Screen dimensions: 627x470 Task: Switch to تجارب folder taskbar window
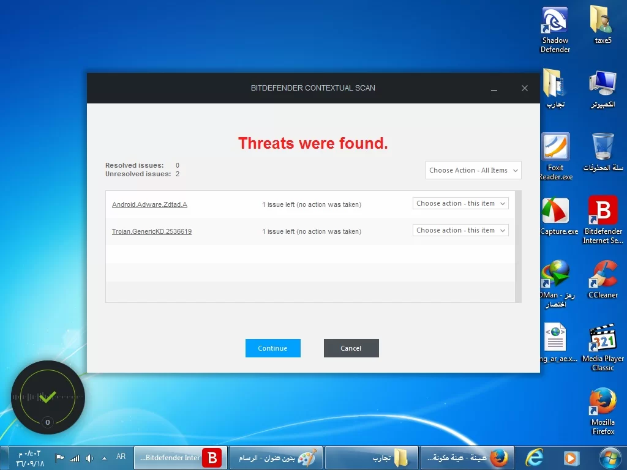coord(372,458)
